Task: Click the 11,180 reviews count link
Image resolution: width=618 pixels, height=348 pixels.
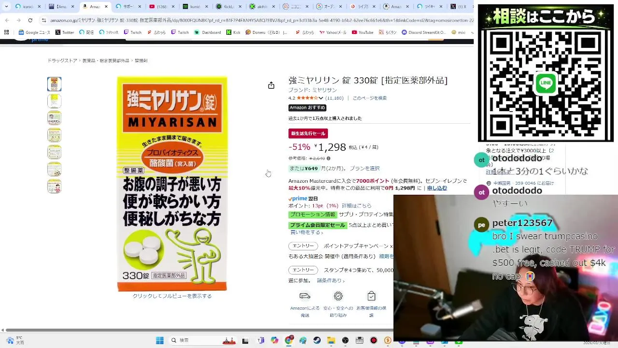Action: (x=335, y=98)
